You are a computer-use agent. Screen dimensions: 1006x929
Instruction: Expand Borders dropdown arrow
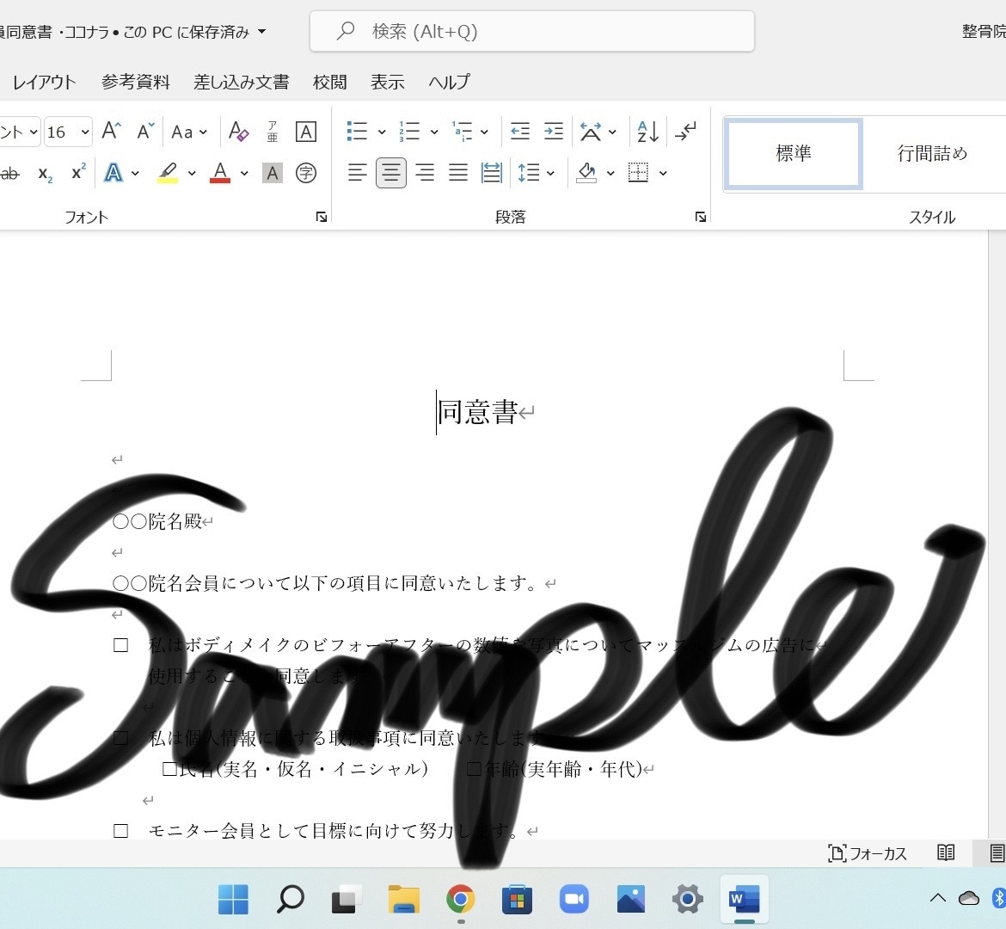click(x=664, y=174)
